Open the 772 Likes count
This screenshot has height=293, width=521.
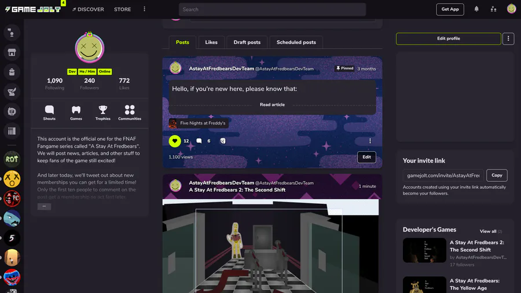pyautogui.click(x=124, y=83)
